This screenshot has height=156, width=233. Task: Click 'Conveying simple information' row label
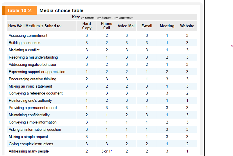[x=33, y=122]
